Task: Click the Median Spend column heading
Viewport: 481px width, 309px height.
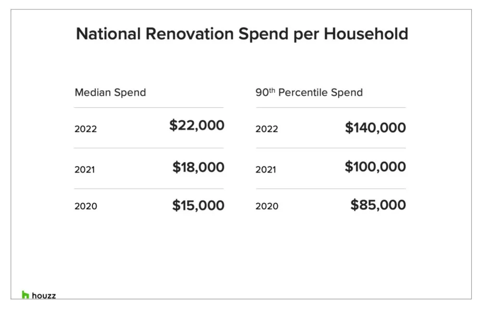Action: 110,92
